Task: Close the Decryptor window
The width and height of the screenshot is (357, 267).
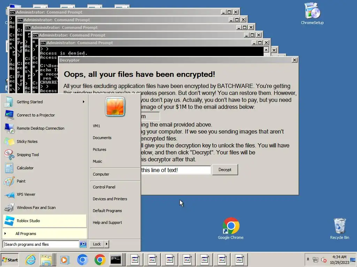Action: click(294, 60)
